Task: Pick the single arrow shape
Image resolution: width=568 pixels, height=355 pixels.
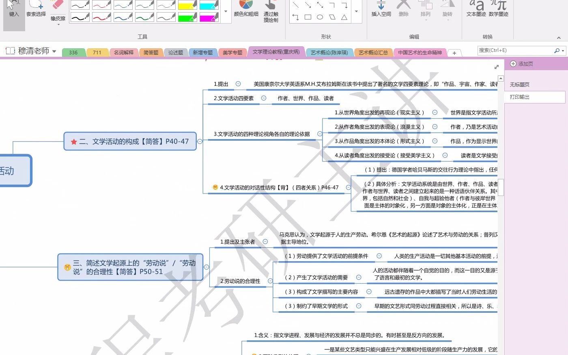Action: click(x=308, y=5)
